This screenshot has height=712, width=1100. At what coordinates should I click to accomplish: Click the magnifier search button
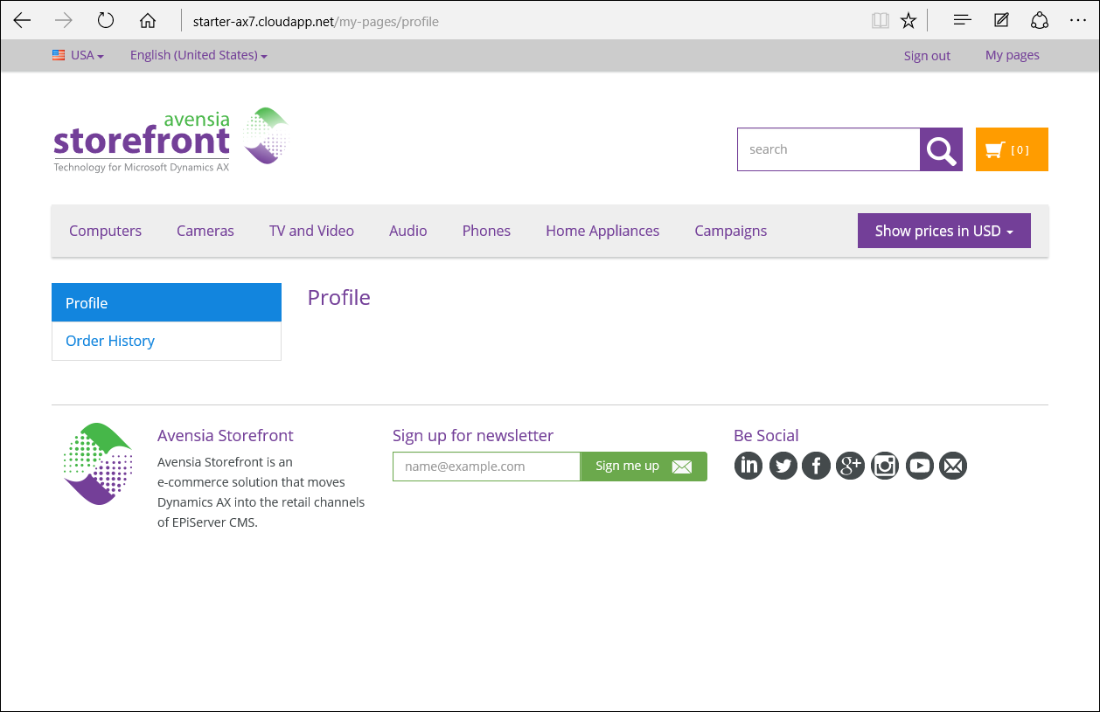(x=941, y=149)
